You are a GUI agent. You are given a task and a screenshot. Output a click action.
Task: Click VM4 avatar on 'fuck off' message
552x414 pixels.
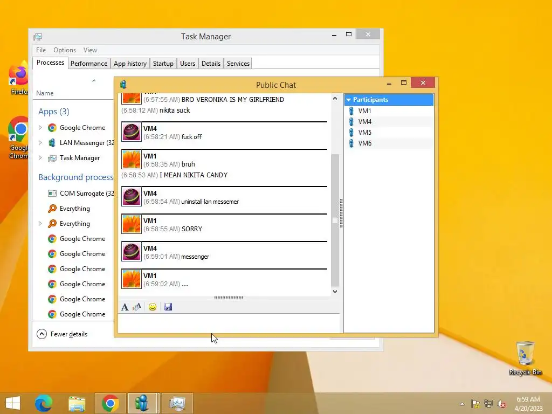click(x=132, y=132)
